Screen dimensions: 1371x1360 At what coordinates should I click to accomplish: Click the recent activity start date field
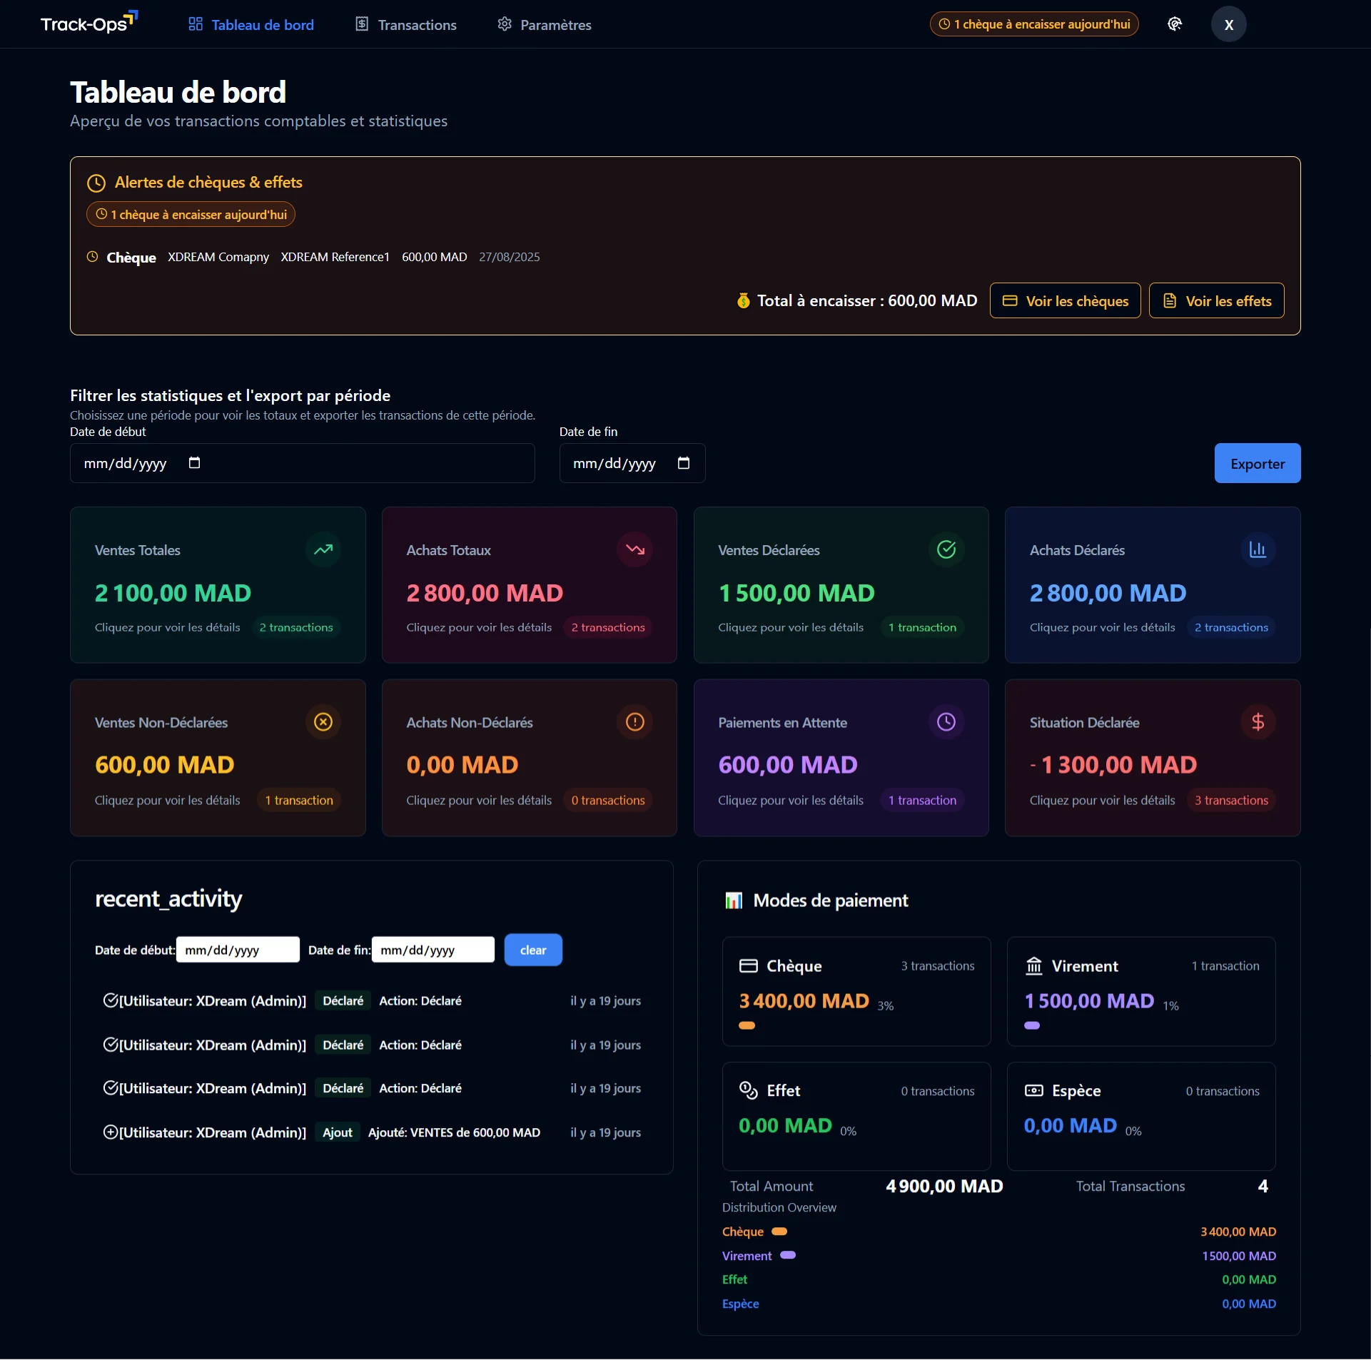[x=237, y=949]
